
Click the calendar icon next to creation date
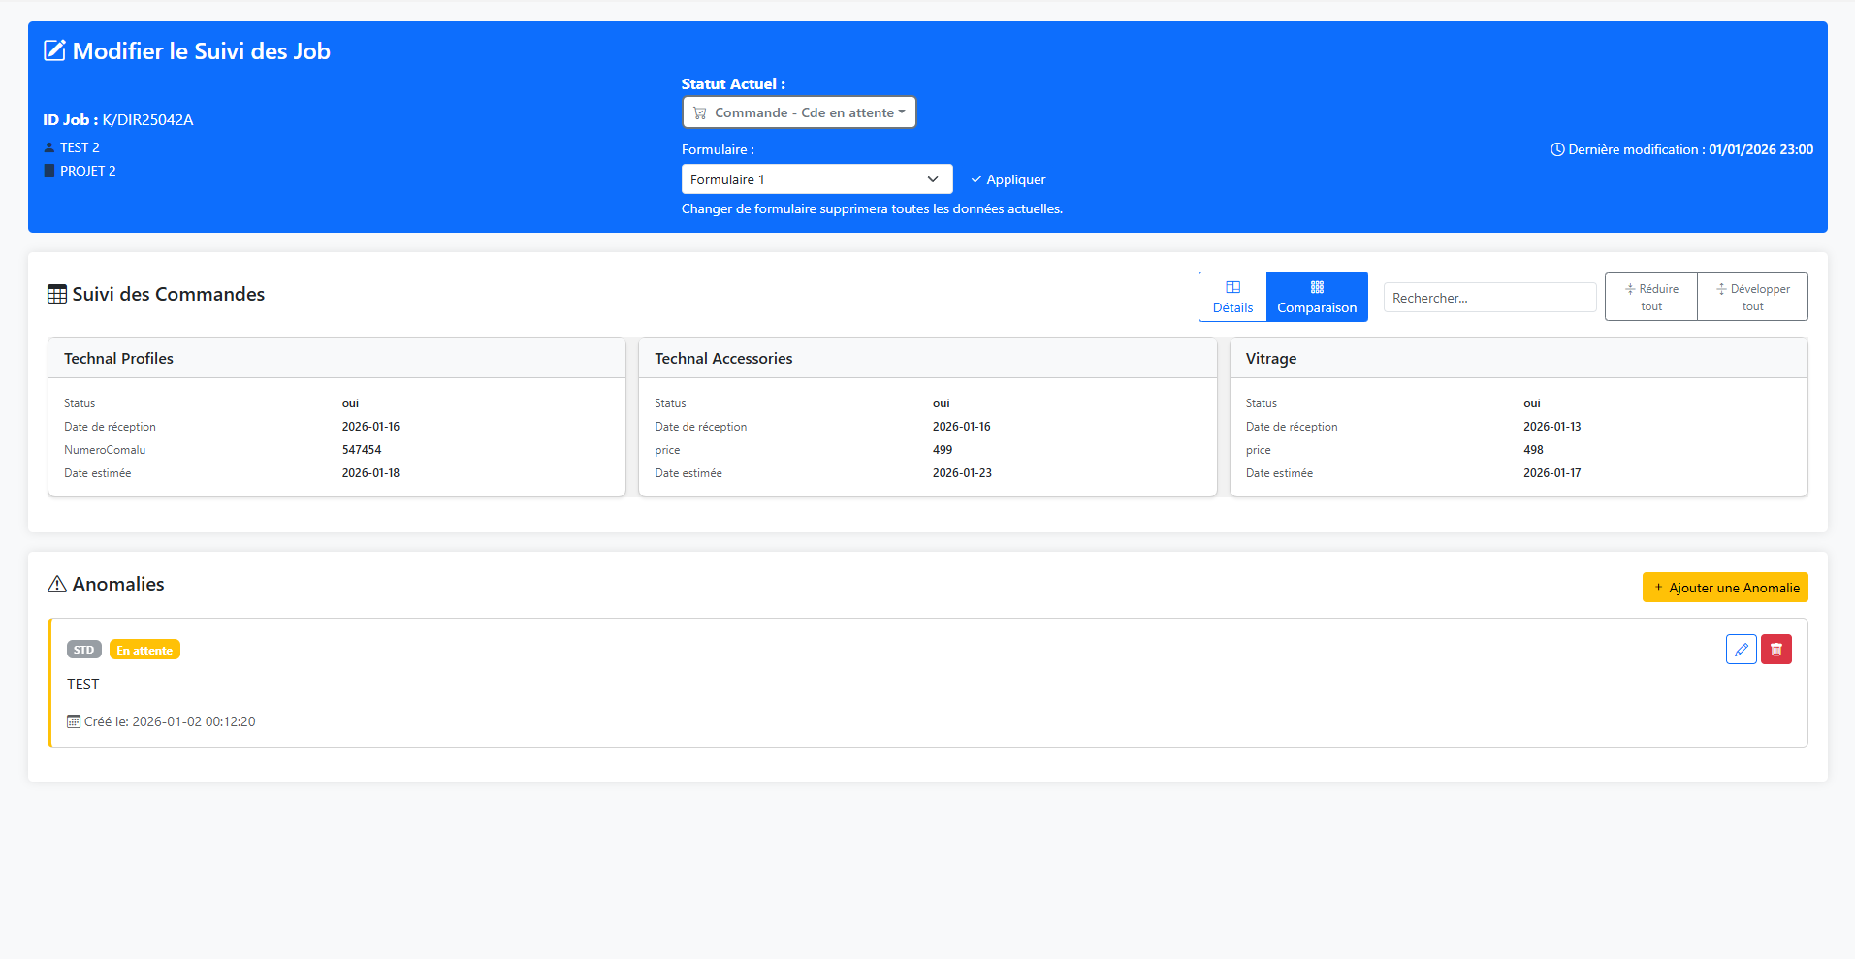pyautogui.click(x=74, y=721)
